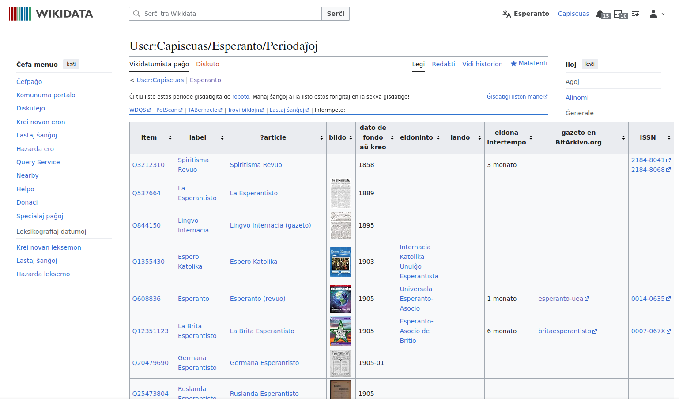Open Komunuma portalo sidebar link
The image size is (679, 399).
click(45, 95)
